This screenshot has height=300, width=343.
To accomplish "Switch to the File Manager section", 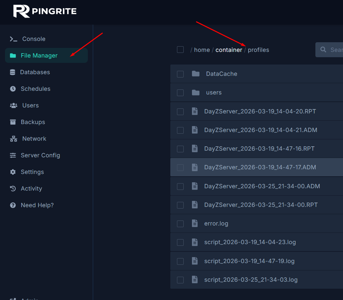I will [x=38, y=56].
